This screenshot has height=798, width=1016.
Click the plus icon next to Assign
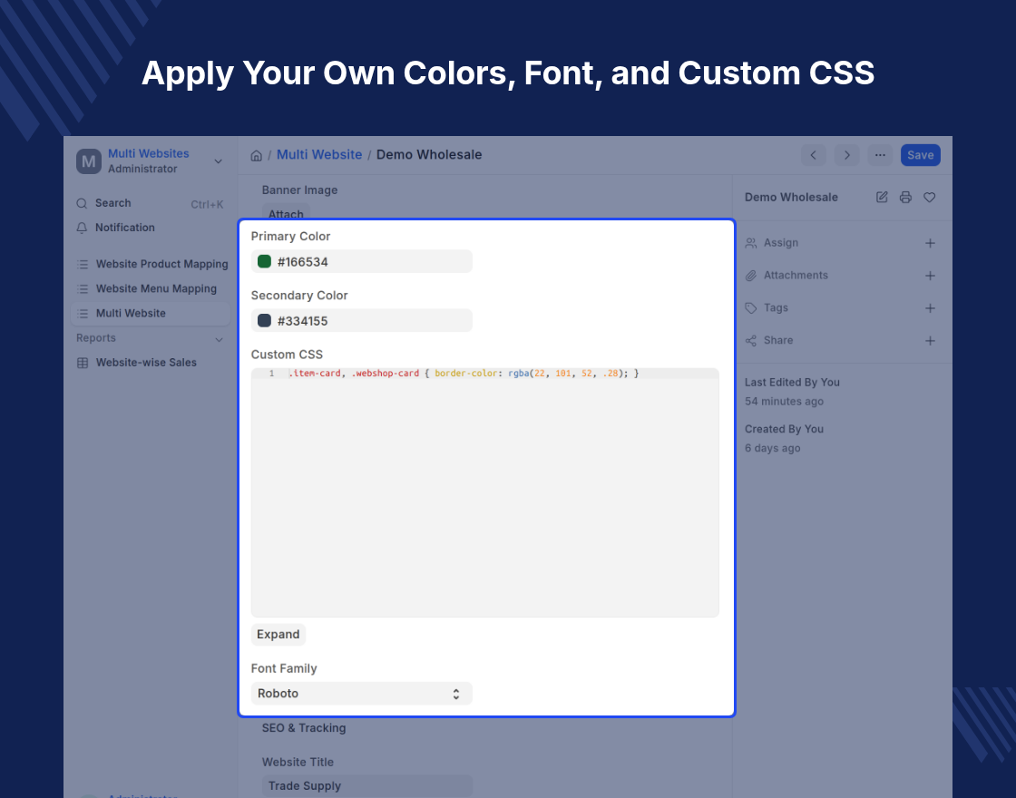(930, 243)
